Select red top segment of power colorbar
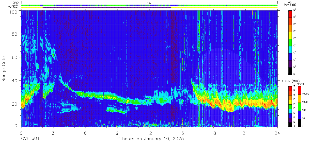The height and width of the screenshot is (144, 312). click(x=290, y=14)
